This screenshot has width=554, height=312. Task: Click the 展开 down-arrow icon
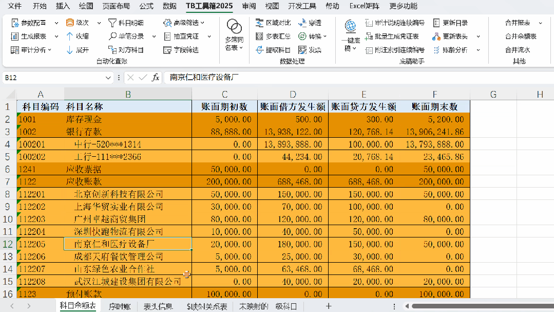[70, 50]
